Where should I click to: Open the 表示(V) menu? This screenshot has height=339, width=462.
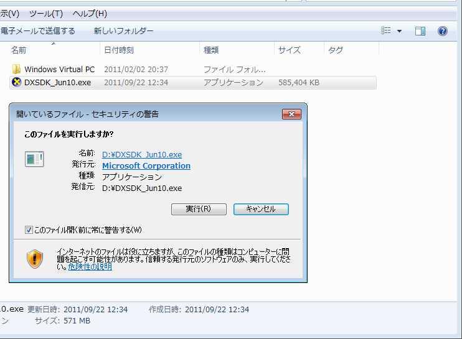(x=9, y=14)
